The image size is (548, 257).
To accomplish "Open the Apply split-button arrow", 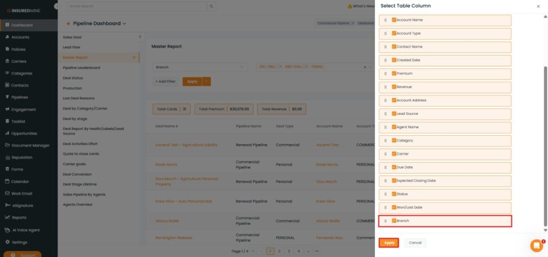I will (207, 82).
